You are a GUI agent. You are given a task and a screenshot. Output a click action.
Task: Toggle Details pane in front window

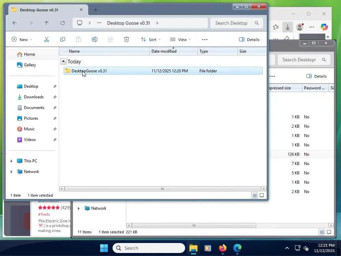pyautogui.click(x=249, y=39)
